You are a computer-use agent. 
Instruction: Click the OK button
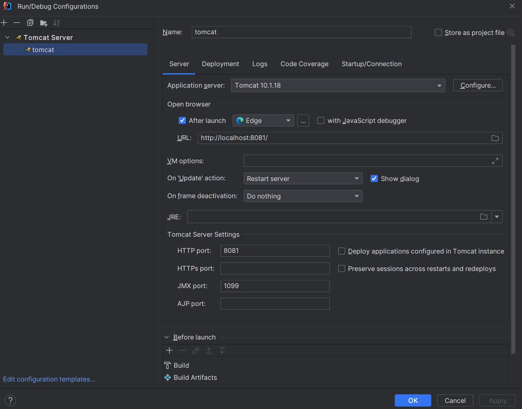click(413, 400)
